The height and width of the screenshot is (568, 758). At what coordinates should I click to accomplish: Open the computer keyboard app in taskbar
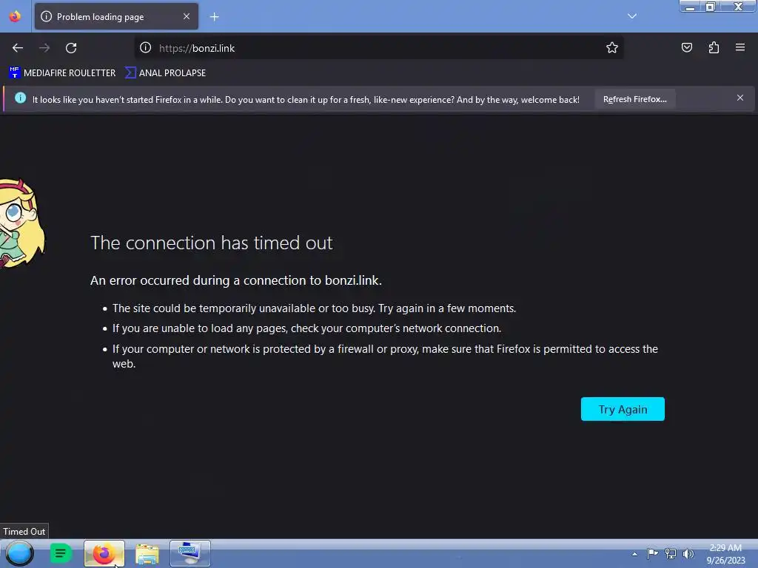[x=190, y=553]
